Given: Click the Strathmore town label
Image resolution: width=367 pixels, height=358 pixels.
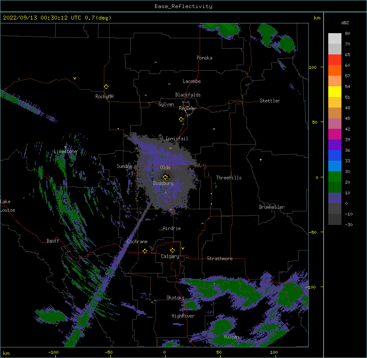Looking at the screenshot, I should 220,259.
